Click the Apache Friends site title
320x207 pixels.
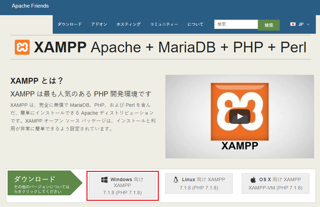point(30,6)
